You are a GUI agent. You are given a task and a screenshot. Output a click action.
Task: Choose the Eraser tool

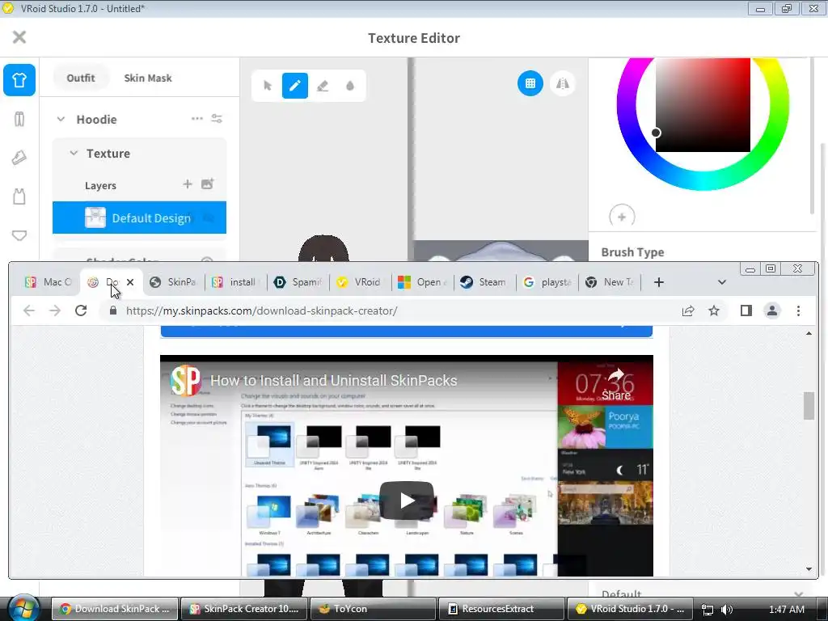click(323, 86)
